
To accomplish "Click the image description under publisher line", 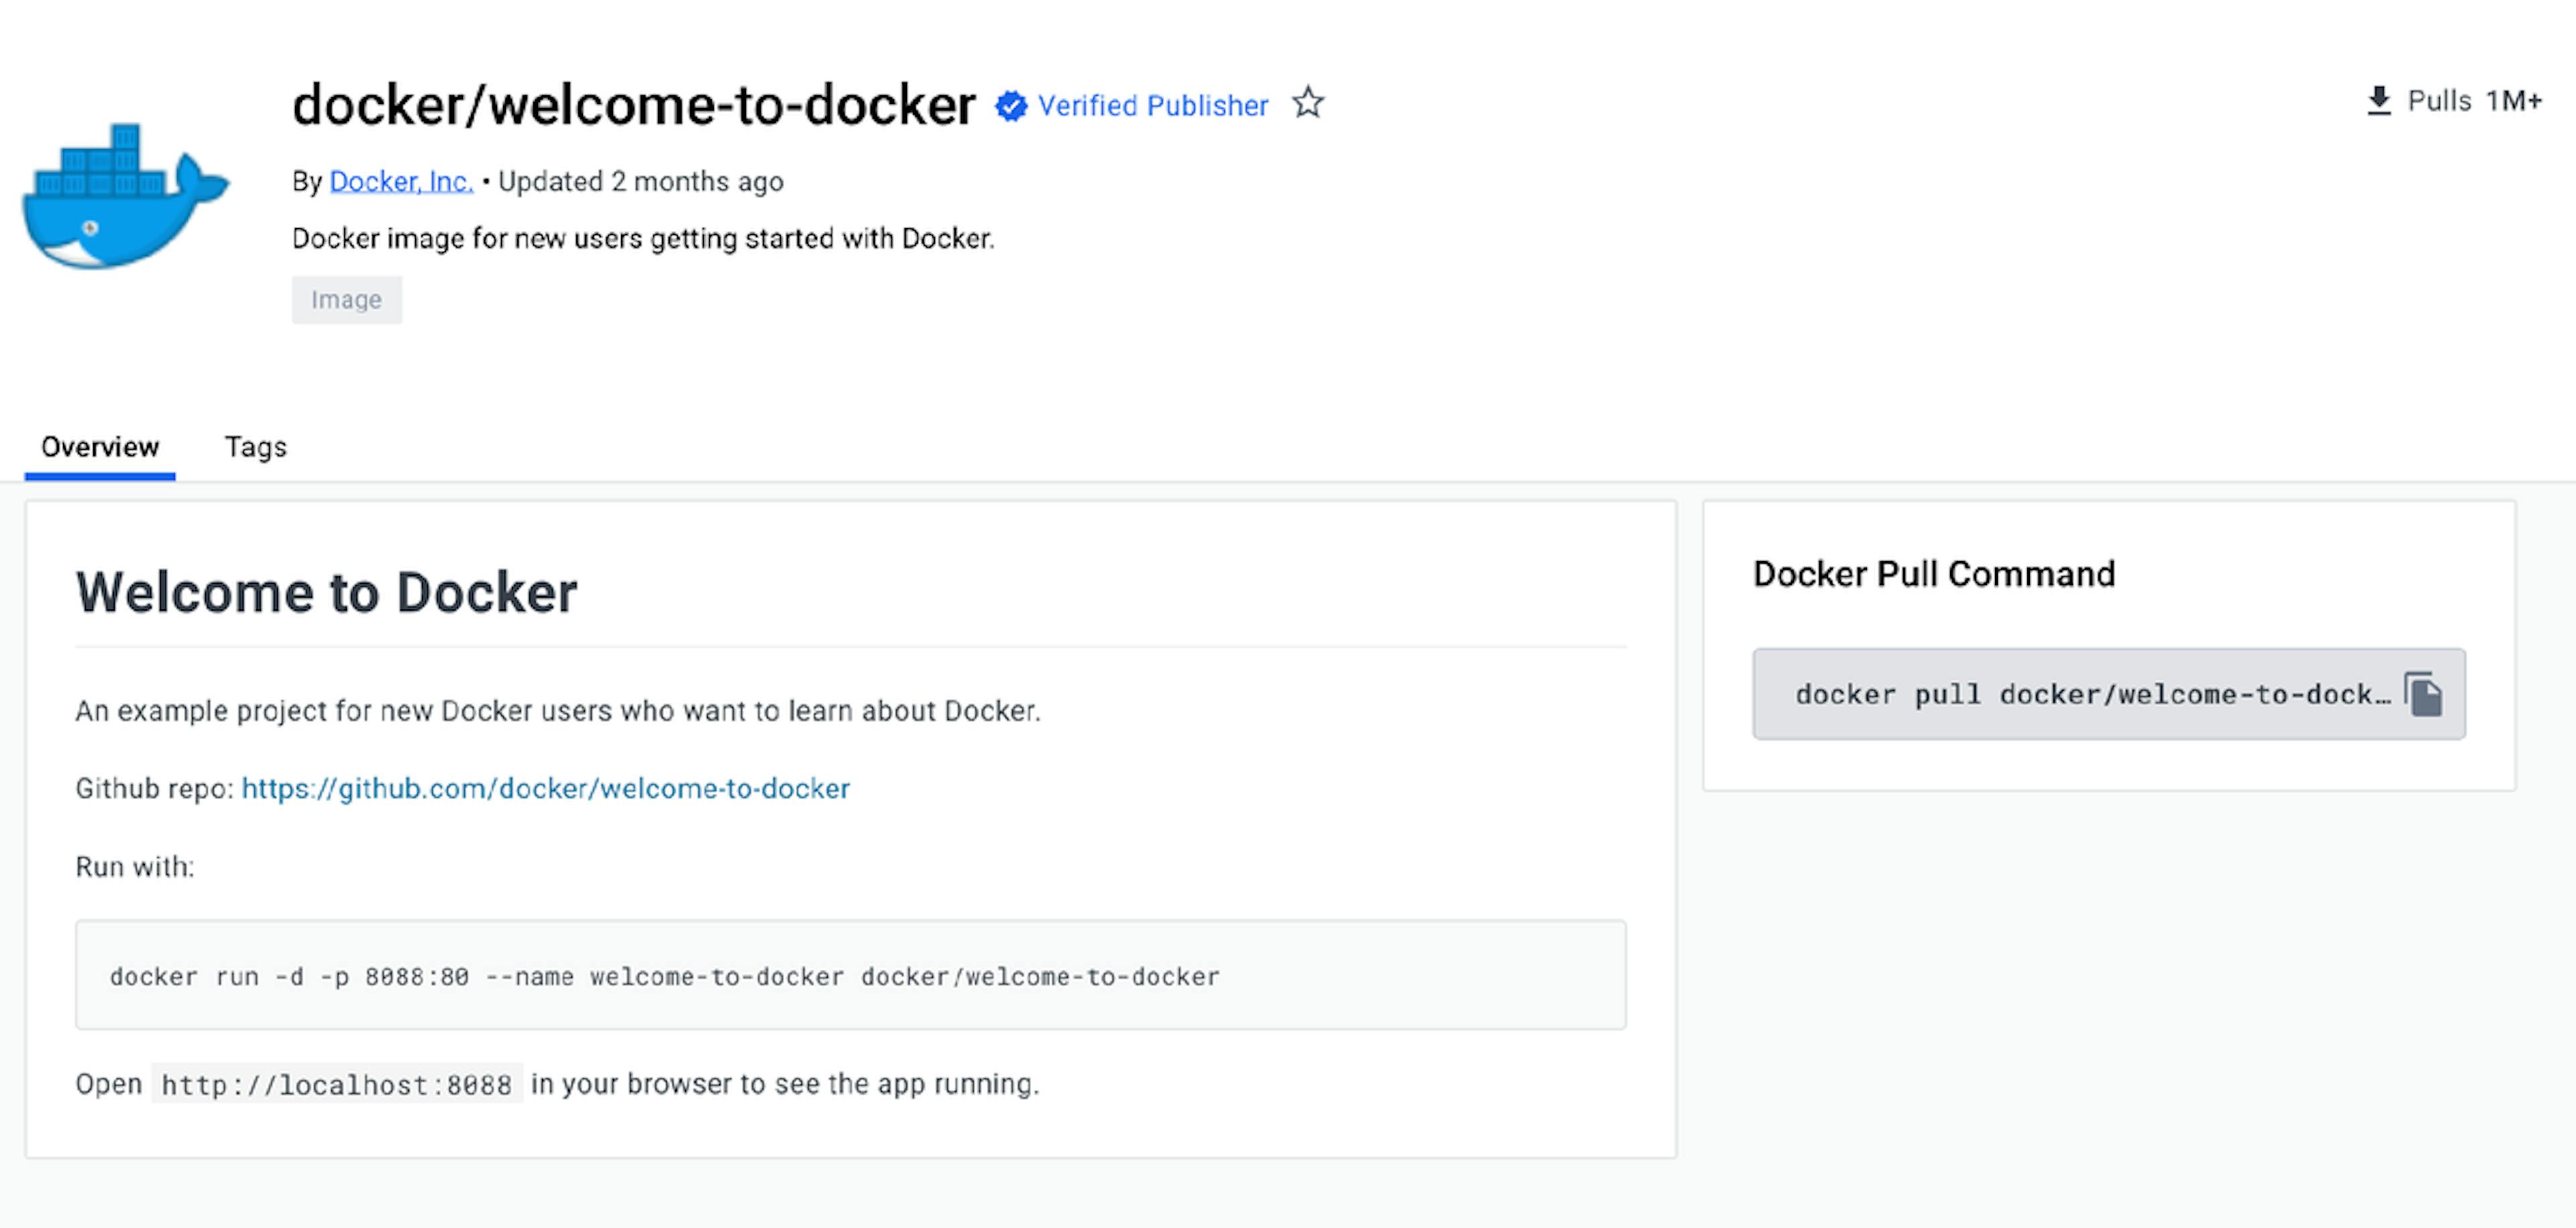I will [643, 238].
